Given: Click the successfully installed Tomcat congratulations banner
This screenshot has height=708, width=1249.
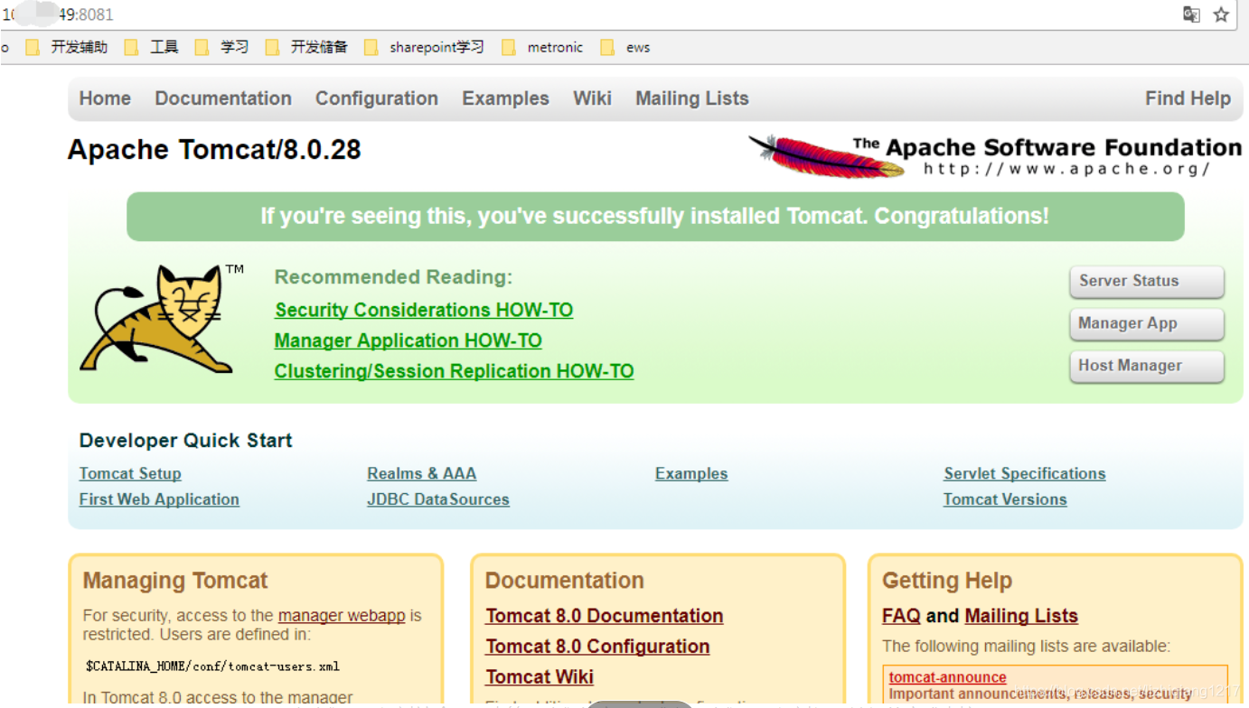Looking at the screenshot, I should (655, 217).
